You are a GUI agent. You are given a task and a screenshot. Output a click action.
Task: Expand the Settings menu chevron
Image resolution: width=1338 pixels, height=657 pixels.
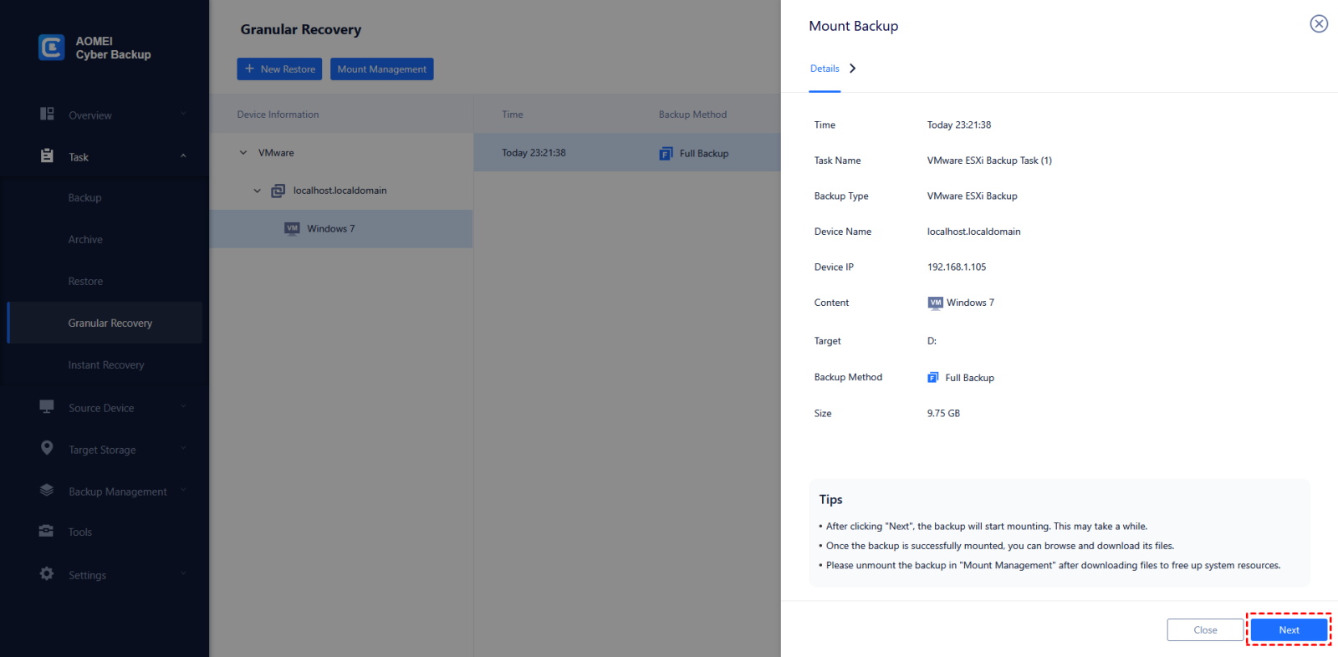(x=183, y=574)
